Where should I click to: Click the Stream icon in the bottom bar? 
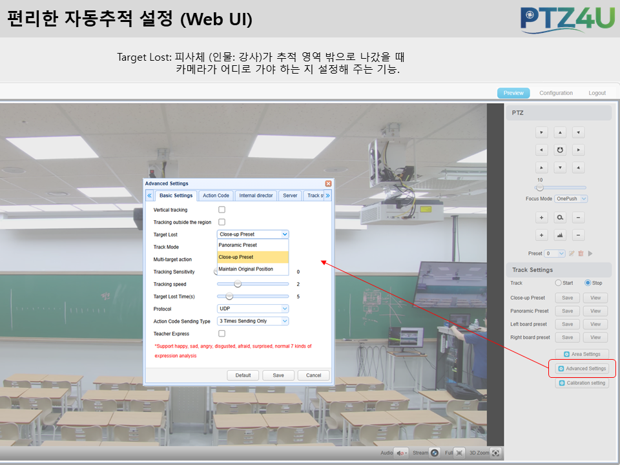435,453
